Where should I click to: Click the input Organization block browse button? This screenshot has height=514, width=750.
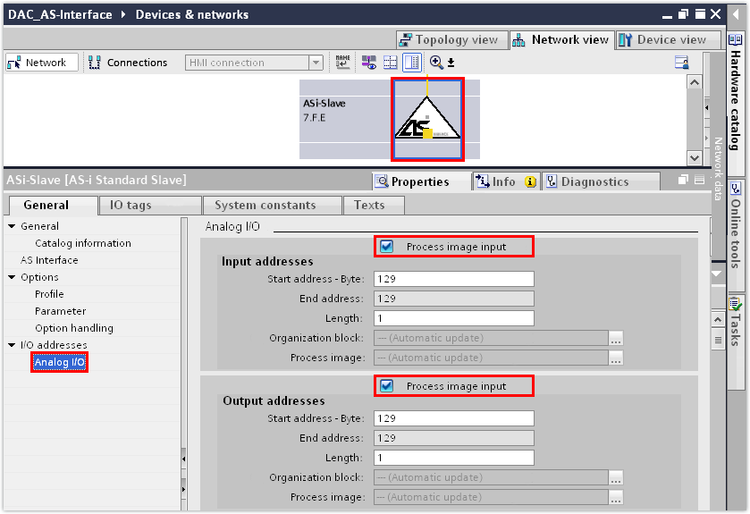click(615, 338)
